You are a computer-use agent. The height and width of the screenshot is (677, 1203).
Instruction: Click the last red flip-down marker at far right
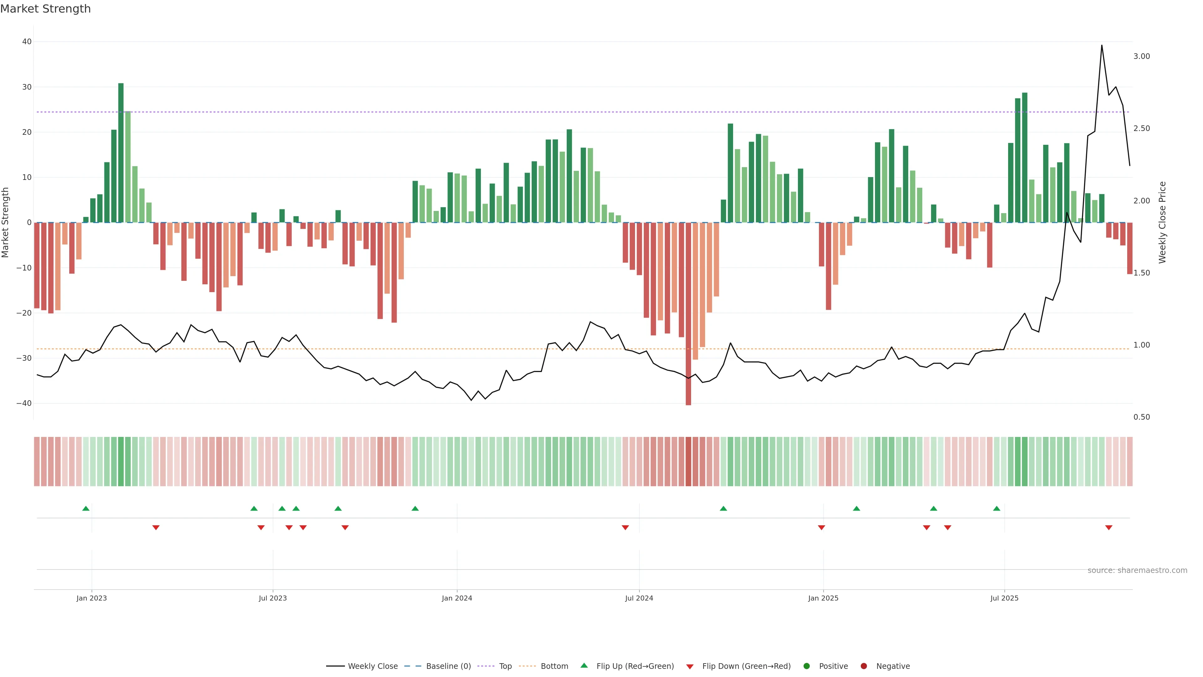[x=1109, y=527]
